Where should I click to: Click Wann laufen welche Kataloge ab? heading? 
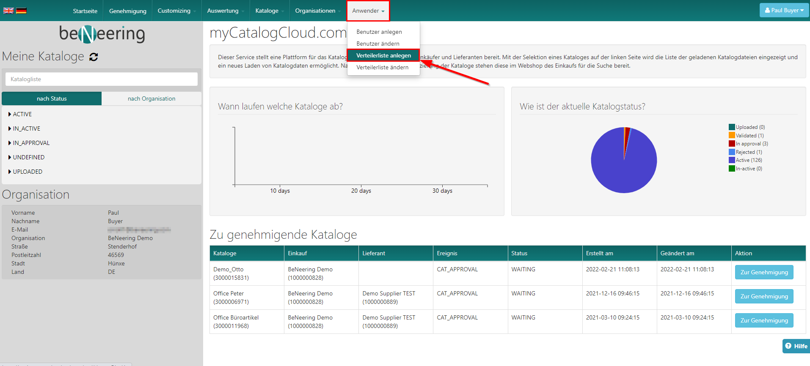(280, 107)
